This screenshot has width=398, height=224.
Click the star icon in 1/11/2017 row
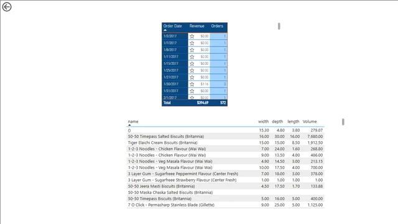192,57
